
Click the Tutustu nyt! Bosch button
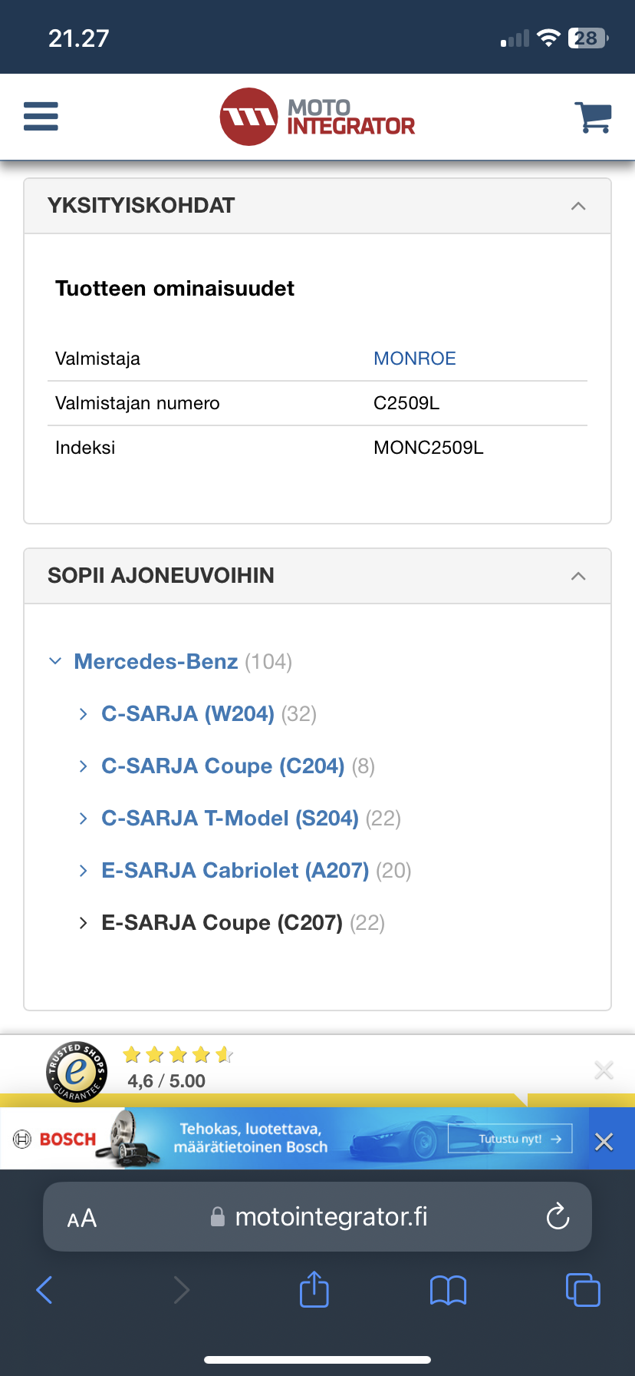[x=520, y=1139]
